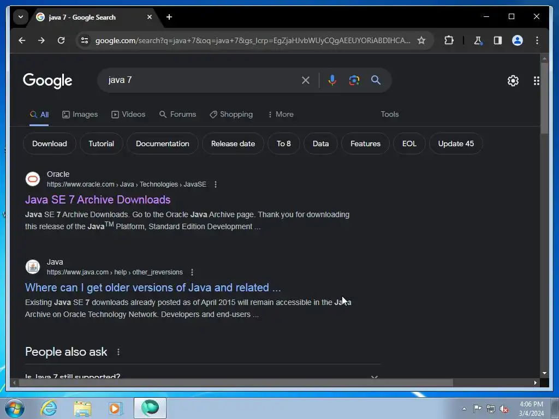Go forward to the next page
Viewport: 559px width, 419px height.
41,40
